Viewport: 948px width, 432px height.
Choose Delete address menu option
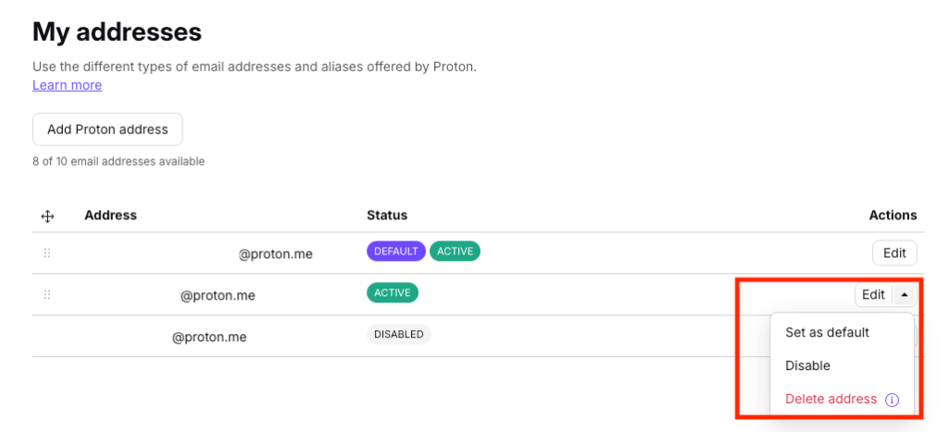(x=830, y=399)
